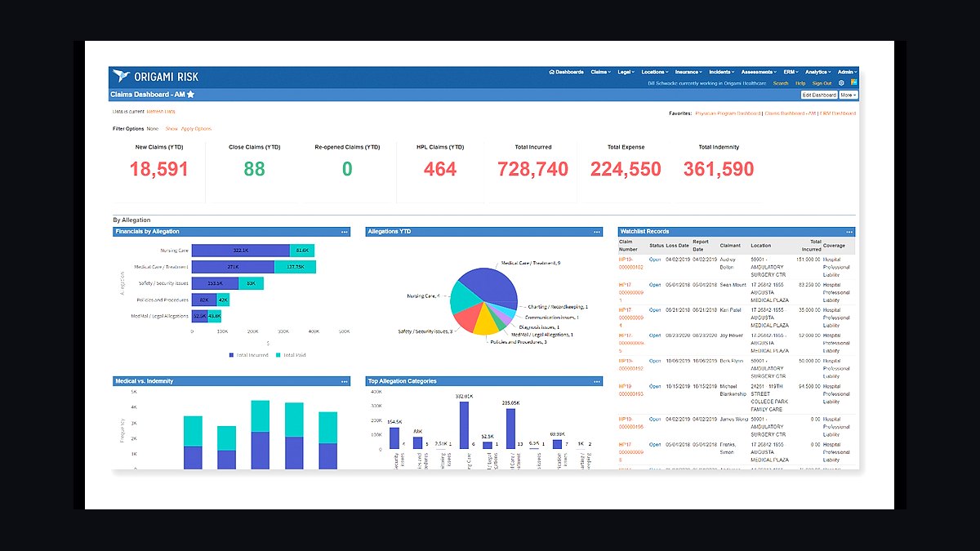
Task: Open claim HP19-000000193 for Michael Blankenship
Action: coord(631,389)
